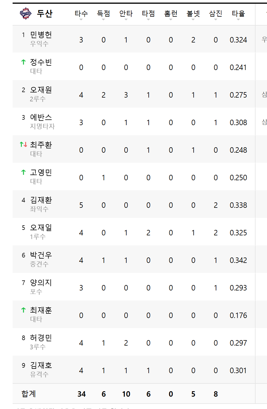
Task: Click the Doosan Bears team logo
Action: pyautogui.click(x=25, y=13)
